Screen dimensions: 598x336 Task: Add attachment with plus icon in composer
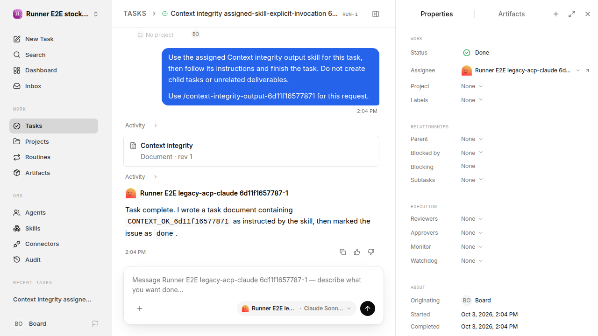click(140, 308)
